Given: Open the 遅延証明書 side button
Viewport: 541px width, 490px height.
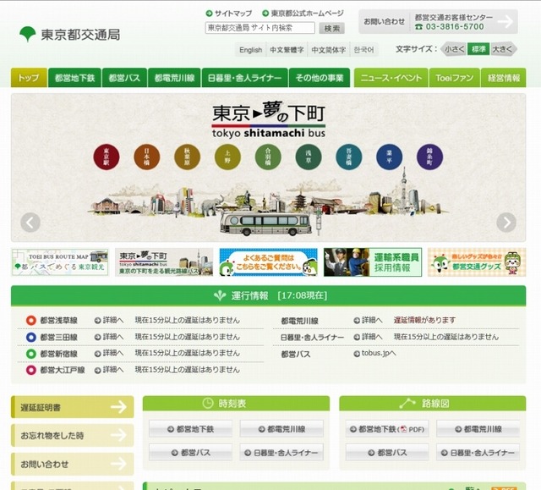Looking at the screenshot, I should coord(73,407).
